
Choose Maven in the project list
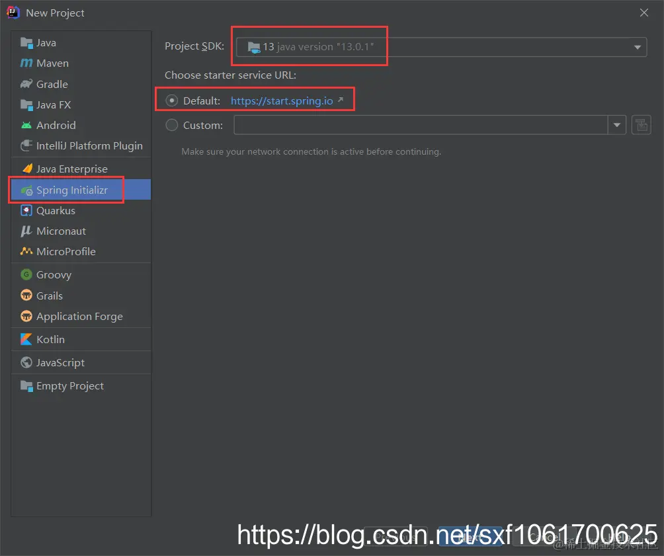click(x=52, y=63)
